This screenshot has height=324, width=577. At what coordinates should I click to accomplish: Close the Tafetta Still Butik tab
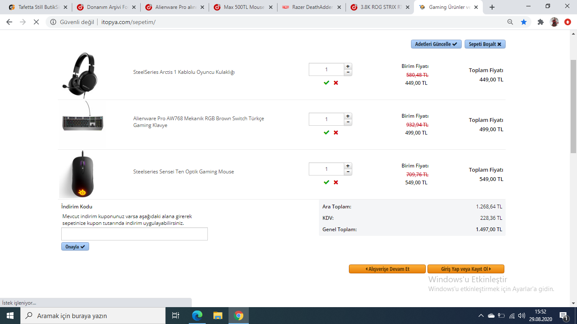point(65,7)
